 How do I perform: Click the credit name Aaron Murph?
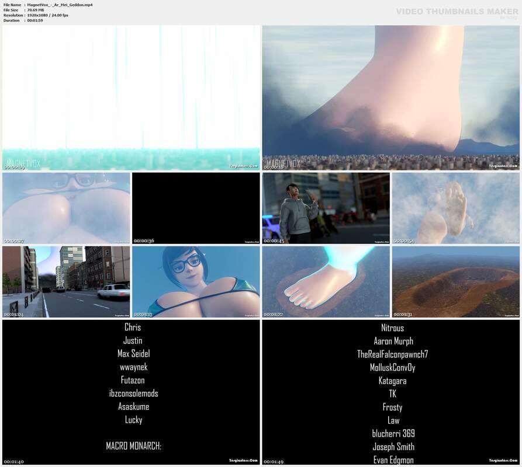393,341
